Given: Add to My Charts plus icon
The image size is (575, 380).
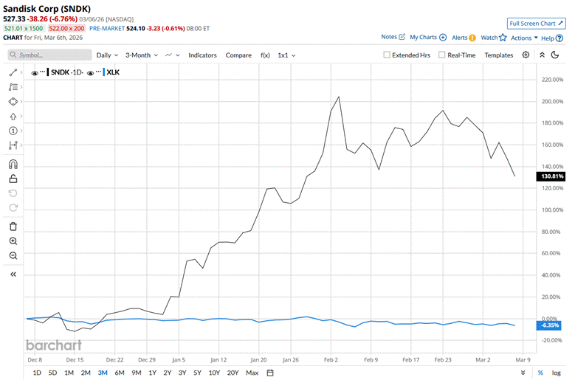Looking at the screenshot, I should coord(443,38).
